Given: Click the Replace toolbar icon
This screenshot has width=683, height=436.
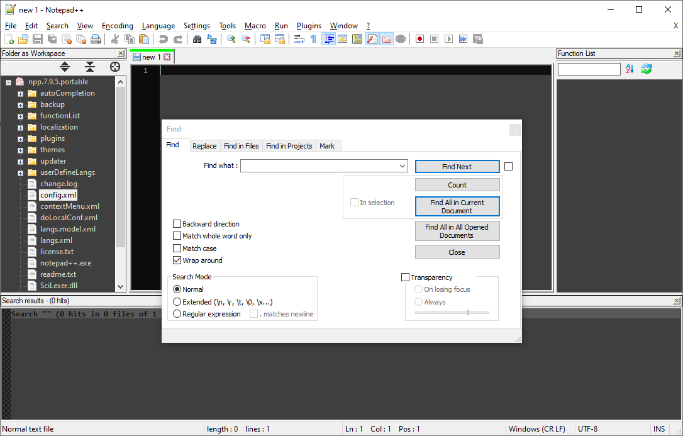Looking at the screenshot, I should click(x=212, y=39).
